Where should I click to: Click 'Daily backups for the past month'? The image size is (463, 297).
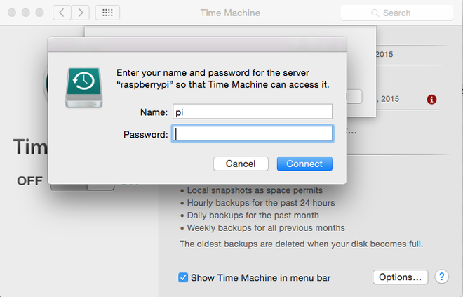point(253,216)
